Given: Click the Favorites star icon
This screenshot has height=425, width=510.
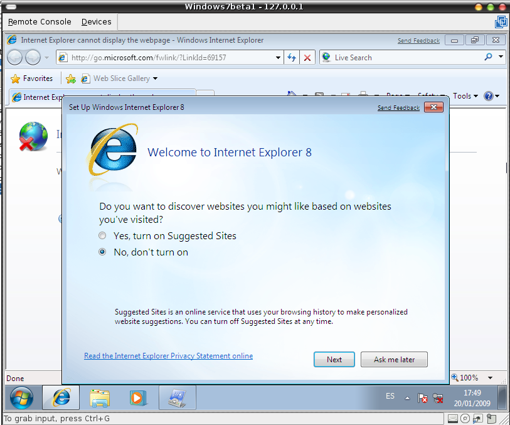Looking at the screenshot, I should (x=15, y=78).
